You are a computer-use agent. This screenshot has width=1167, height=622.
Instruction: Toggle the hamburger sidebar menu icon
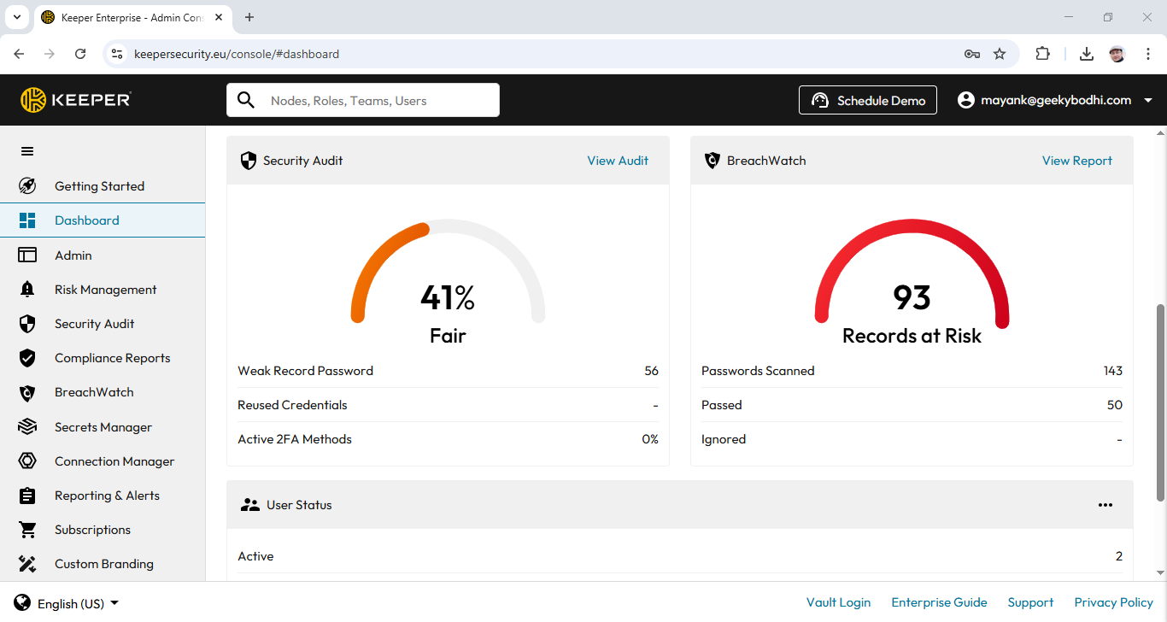27,151
